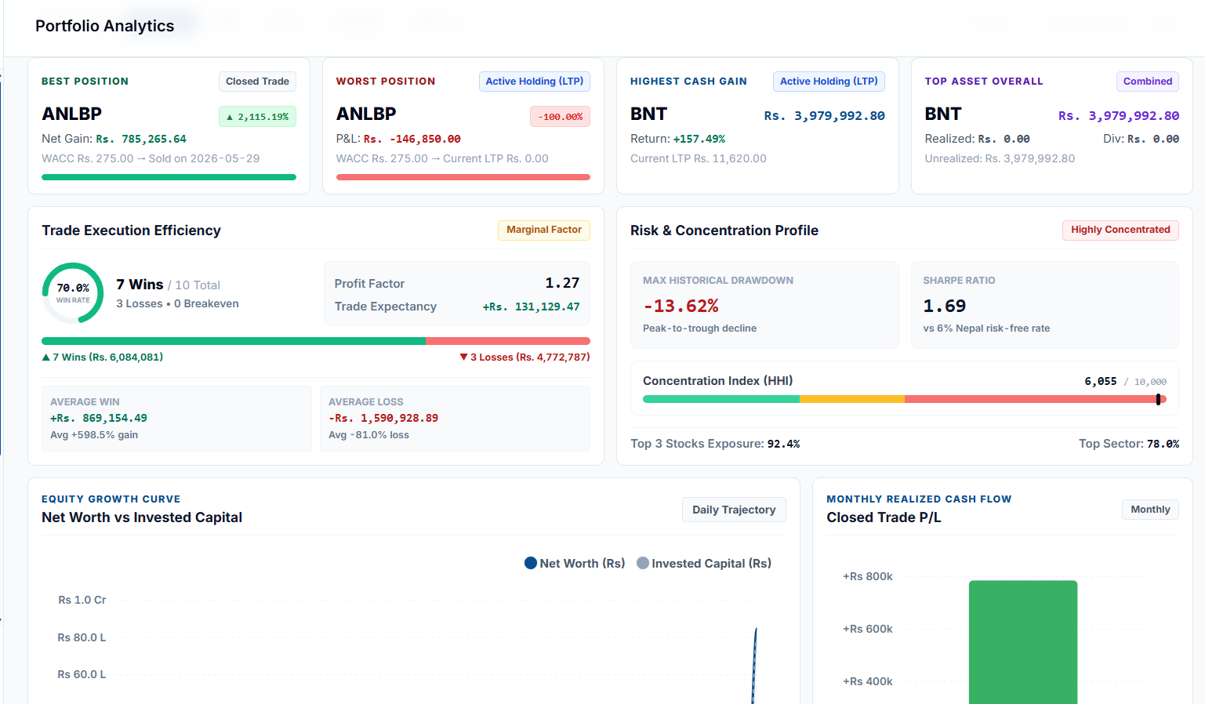Toggle the Invested Capital (Rs) legend dot
Screen dimensions: 1205x704
click(x=643, y=563)
